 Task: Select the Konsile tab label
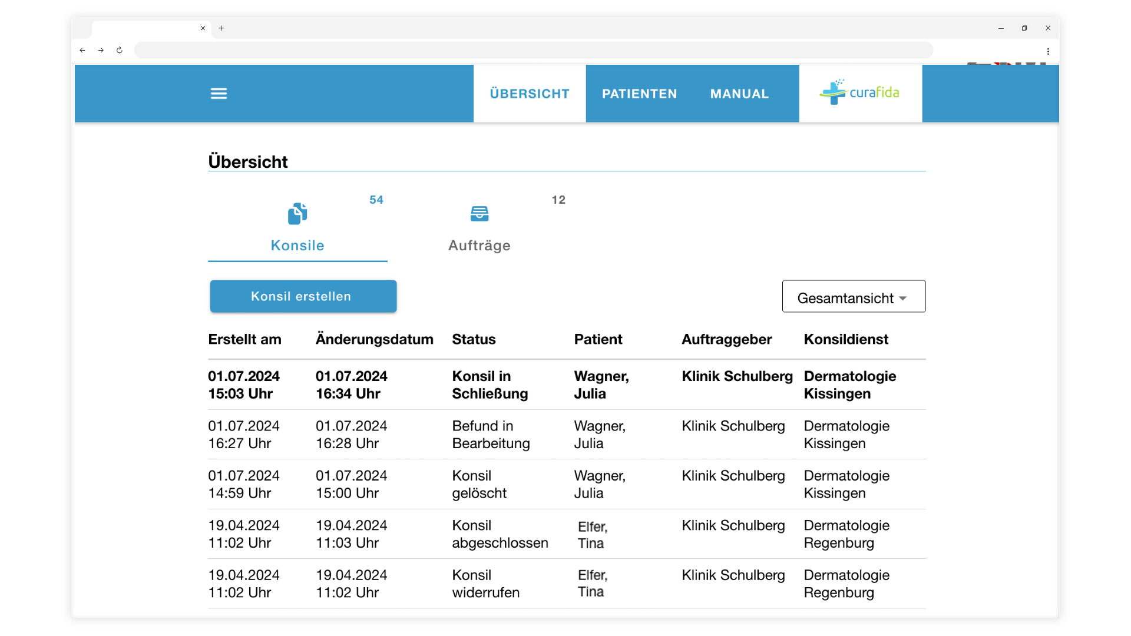(297, 246)
